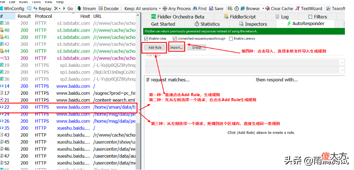Switch to the Inspectors tab
This screenshot has width=354, height=170.
point(253,24)
